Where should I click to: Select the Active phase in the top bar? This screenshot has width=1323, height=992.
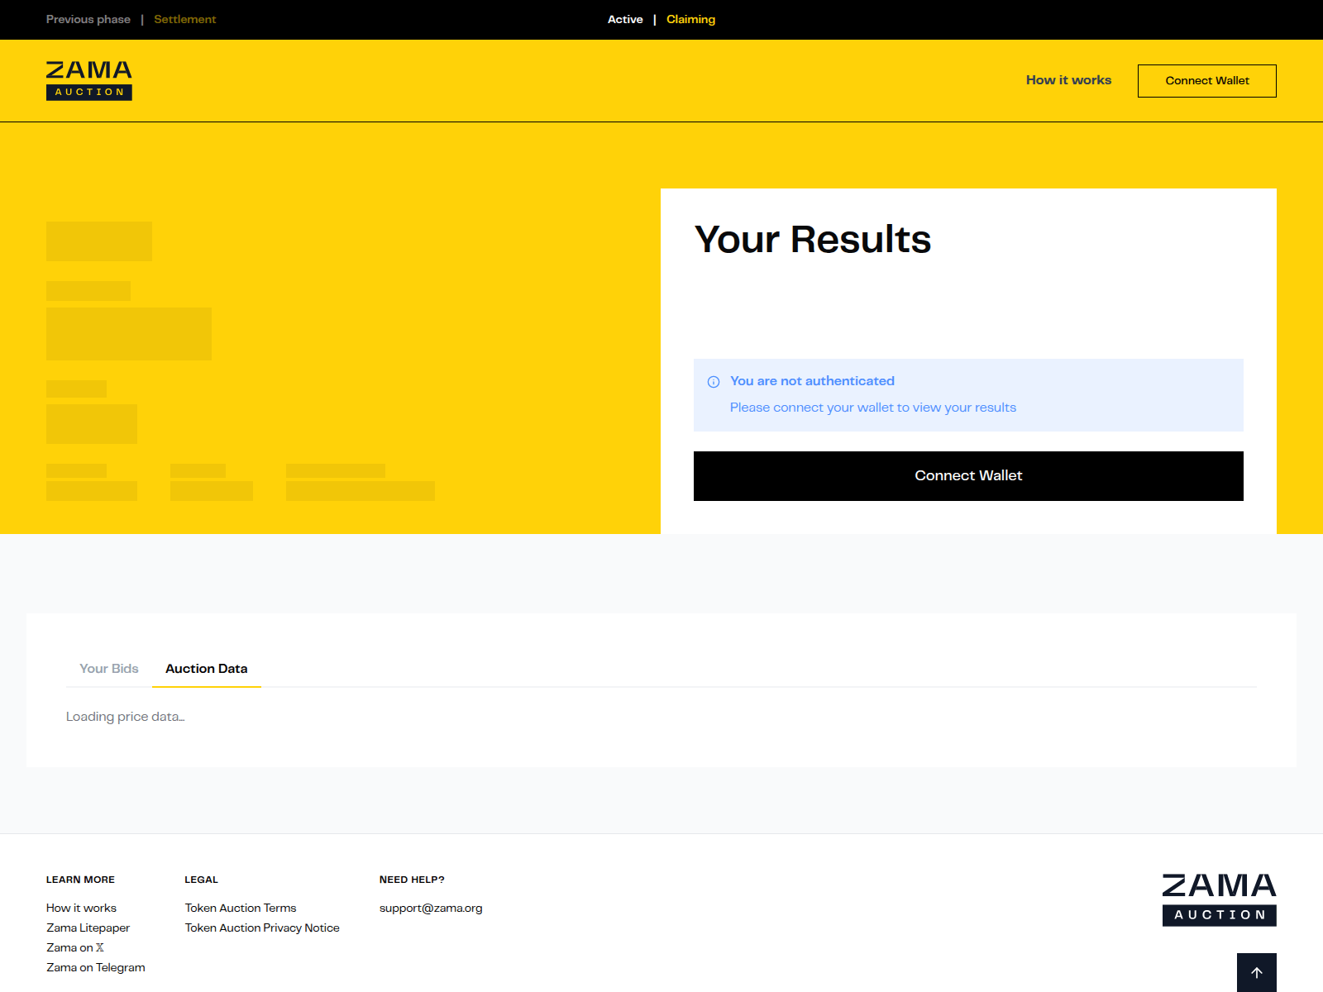(625, 19)
